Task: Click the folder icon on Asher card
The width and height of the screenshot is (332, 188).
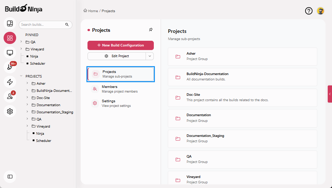Action: [178, 56]
